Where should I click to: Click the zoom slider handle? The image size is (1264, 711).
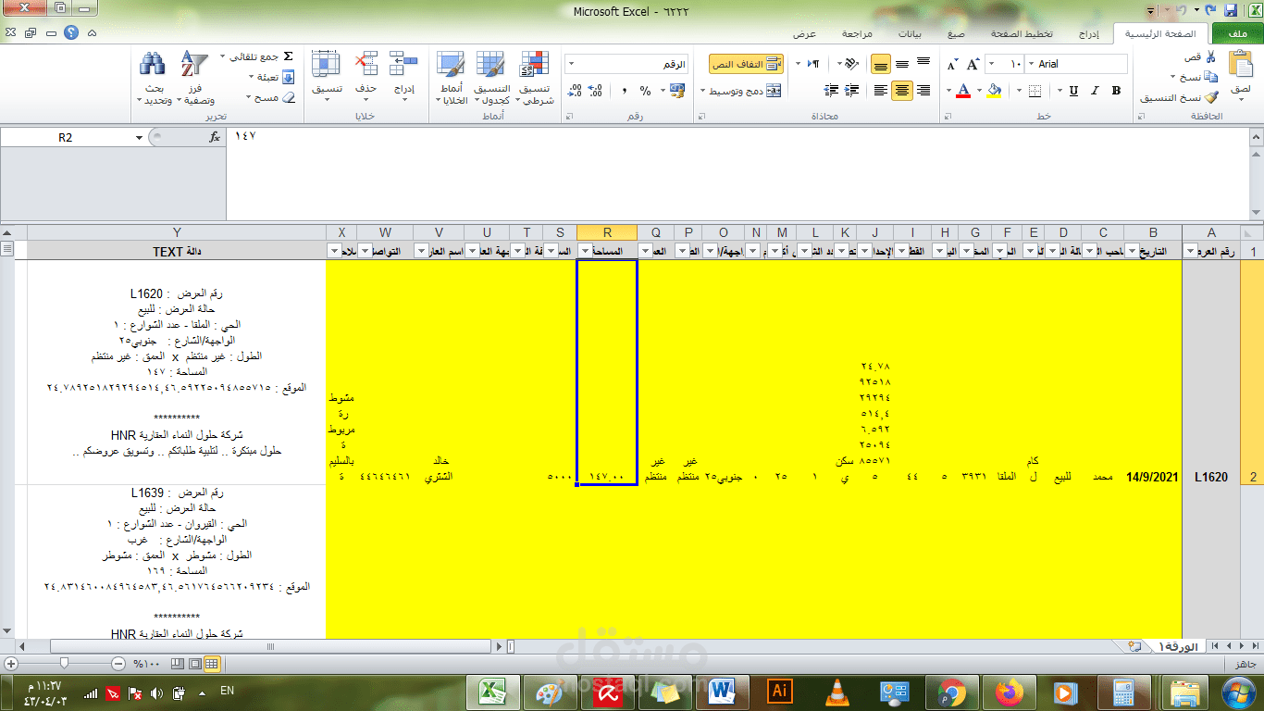click(64, 663)
